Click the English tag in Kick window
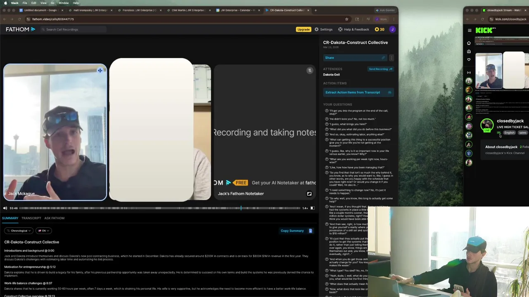 (509, 133)
